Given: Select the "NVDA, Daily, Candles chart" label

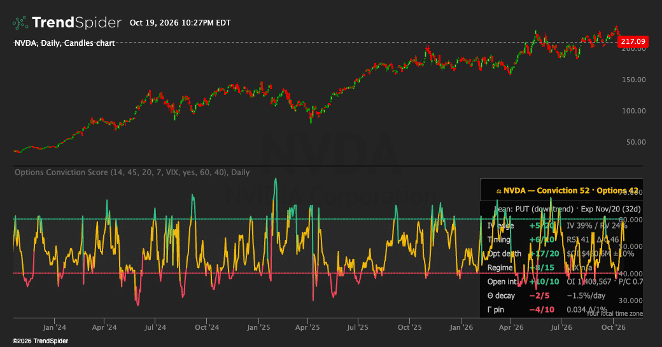Looking at the screenshot, I should pyautogui.click(x=64, y=43).
